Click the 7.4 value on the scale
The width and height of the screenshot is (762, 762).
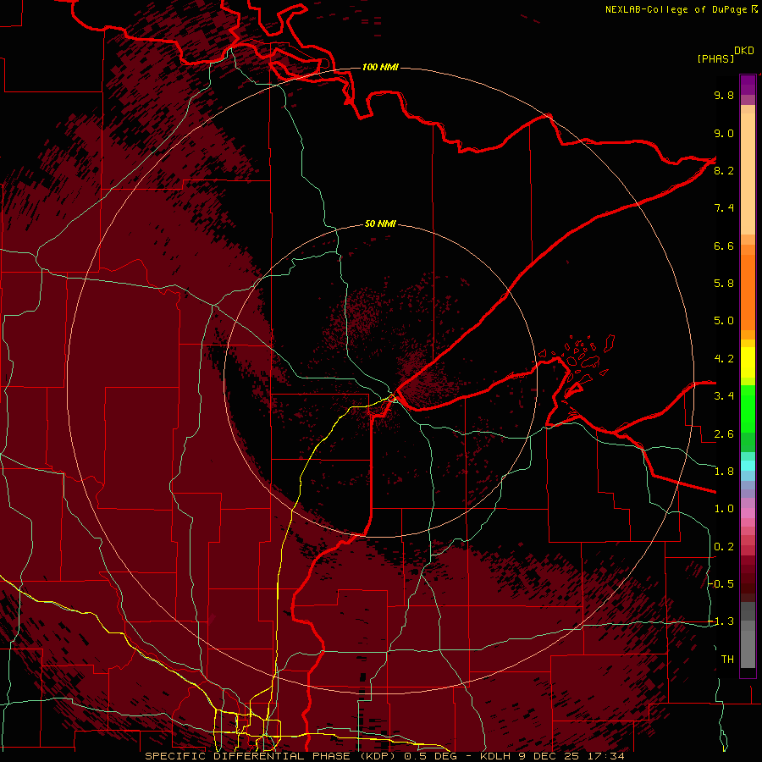pos(724,208)
